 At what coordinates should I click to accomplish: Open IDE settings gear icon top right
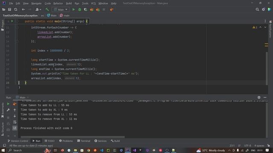click(263, 9)
